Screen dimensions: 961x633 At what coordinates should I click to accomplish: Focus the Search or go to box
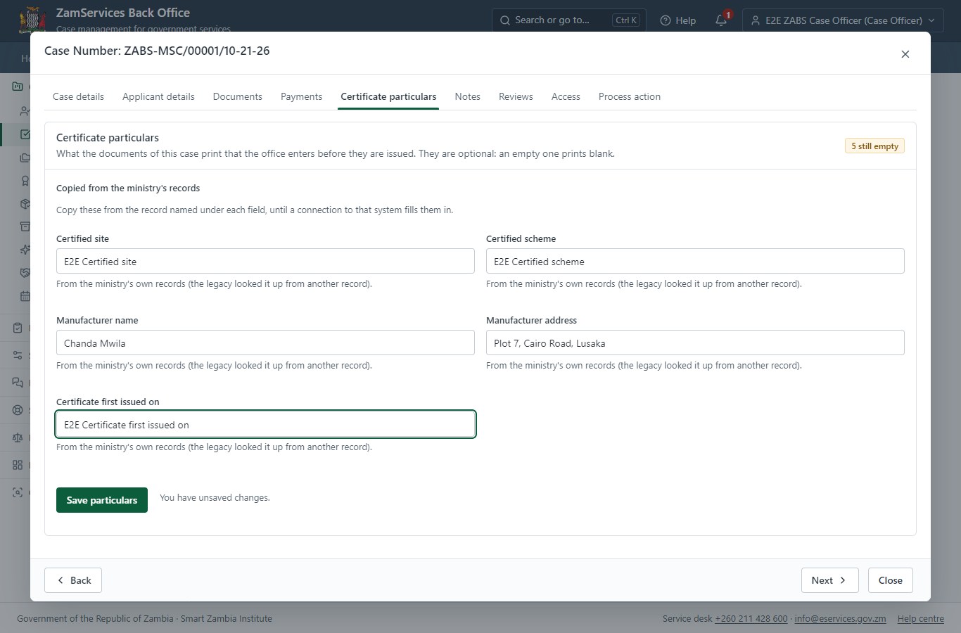pos(569,20)
